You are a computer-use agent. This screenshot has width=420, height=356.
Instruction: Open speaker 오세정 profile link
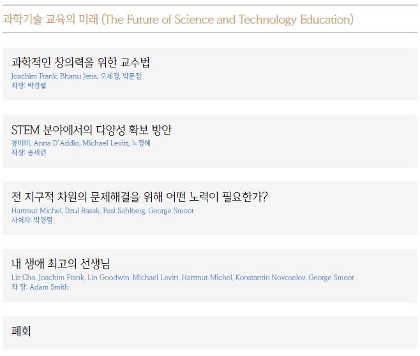click(x=110, y=76)
